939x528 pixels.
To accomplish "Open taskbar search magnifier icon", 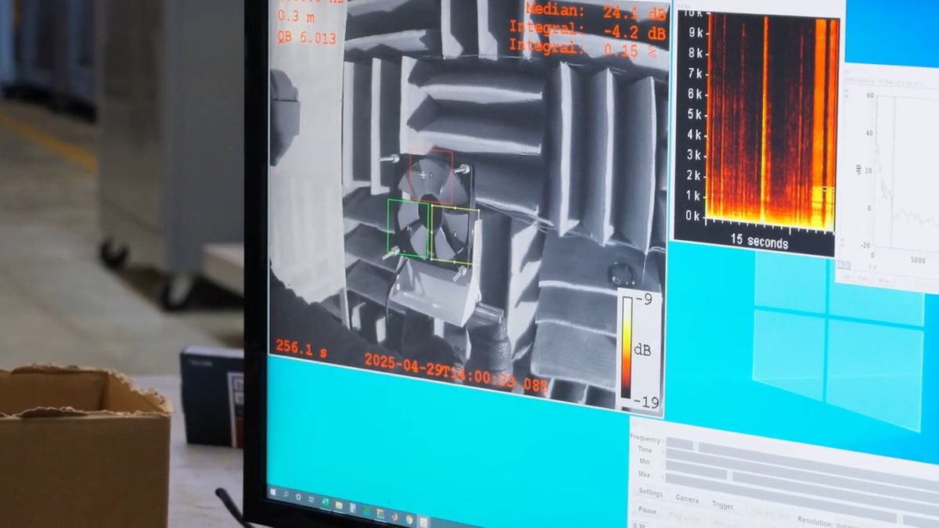I will [x=286, y=494].
